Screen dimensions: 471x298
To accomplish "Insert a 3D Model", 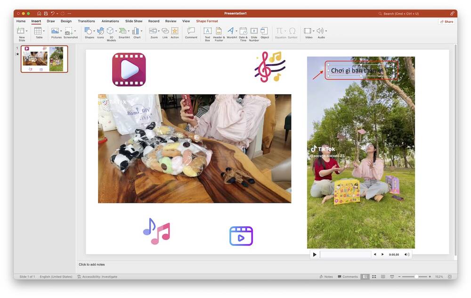I will [x=110, y=31].
